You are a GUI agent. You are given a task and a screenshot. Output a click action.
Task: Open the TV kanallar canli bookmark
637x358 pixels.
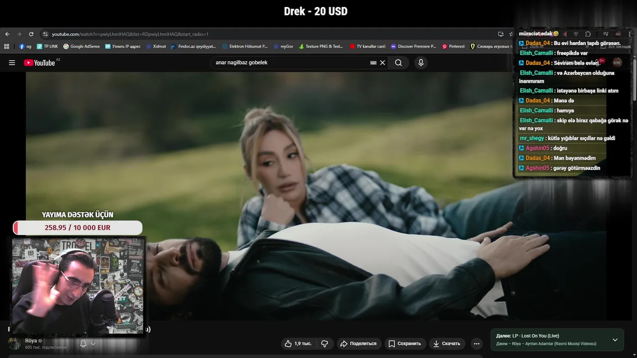tap(368, 46)
